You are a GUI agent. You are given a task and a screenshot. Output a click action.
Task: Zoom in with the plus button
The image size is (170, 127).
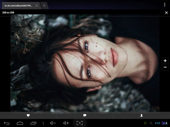click(165, 61)
